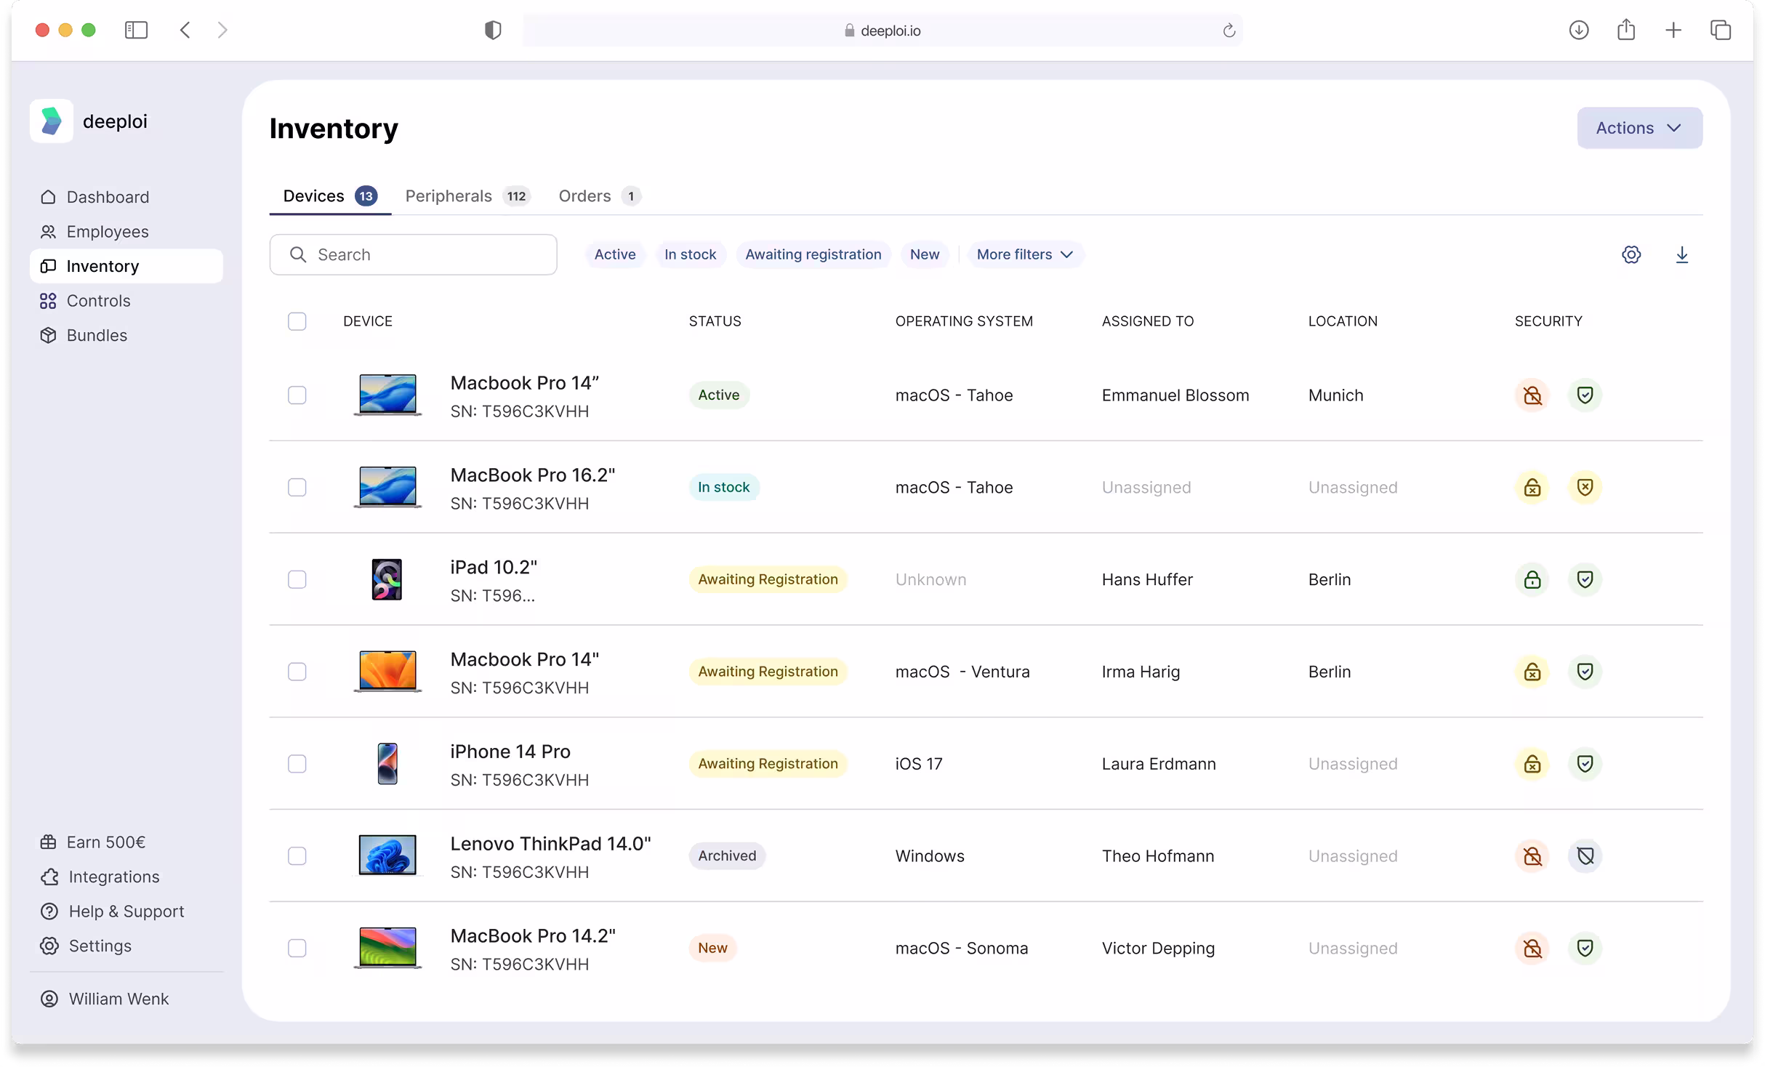The image size is (1765, 1067).
Task: Click the shield icon in the iPhone 14 Pro row
Action: coord(1585,764)
